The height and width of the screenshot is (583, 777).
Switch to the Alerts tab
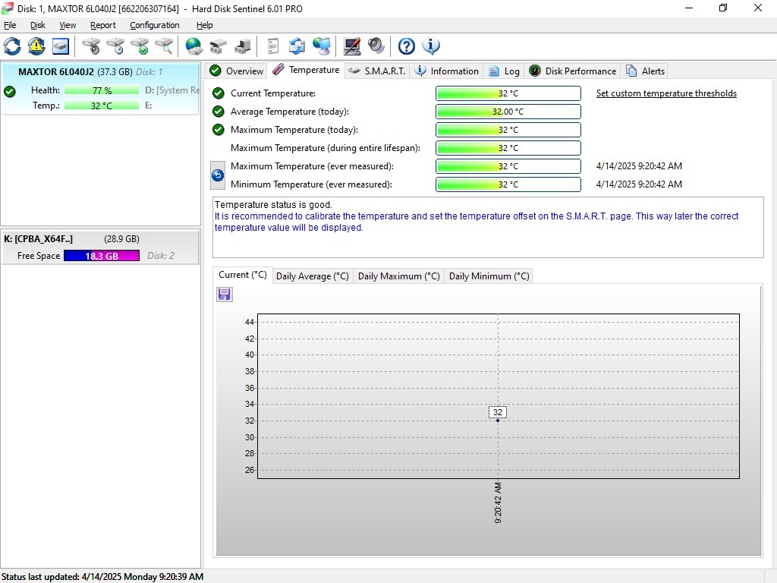click(645, 71)
